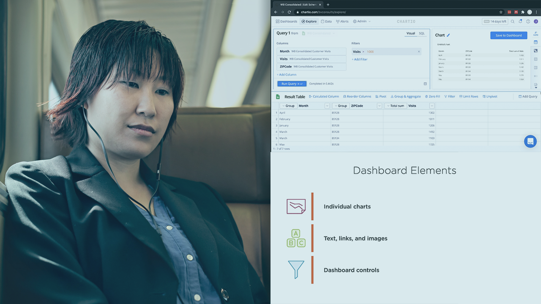Bookmark page with the star icon
This screenshot has width=541, height=304.
(501, 12)
